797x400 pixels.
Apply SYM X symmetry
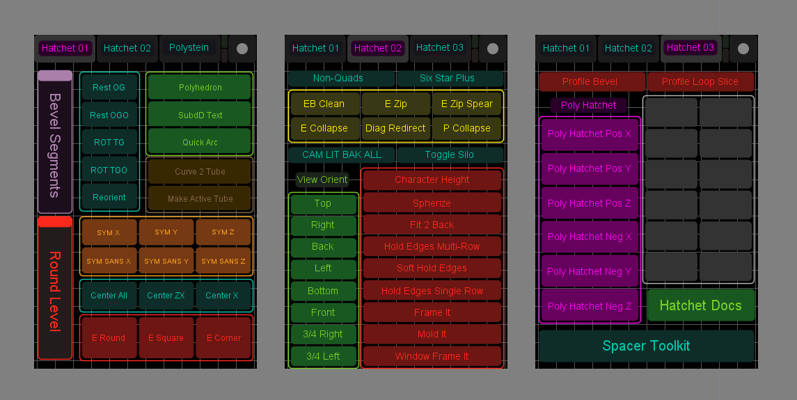(x=109, y=232)
